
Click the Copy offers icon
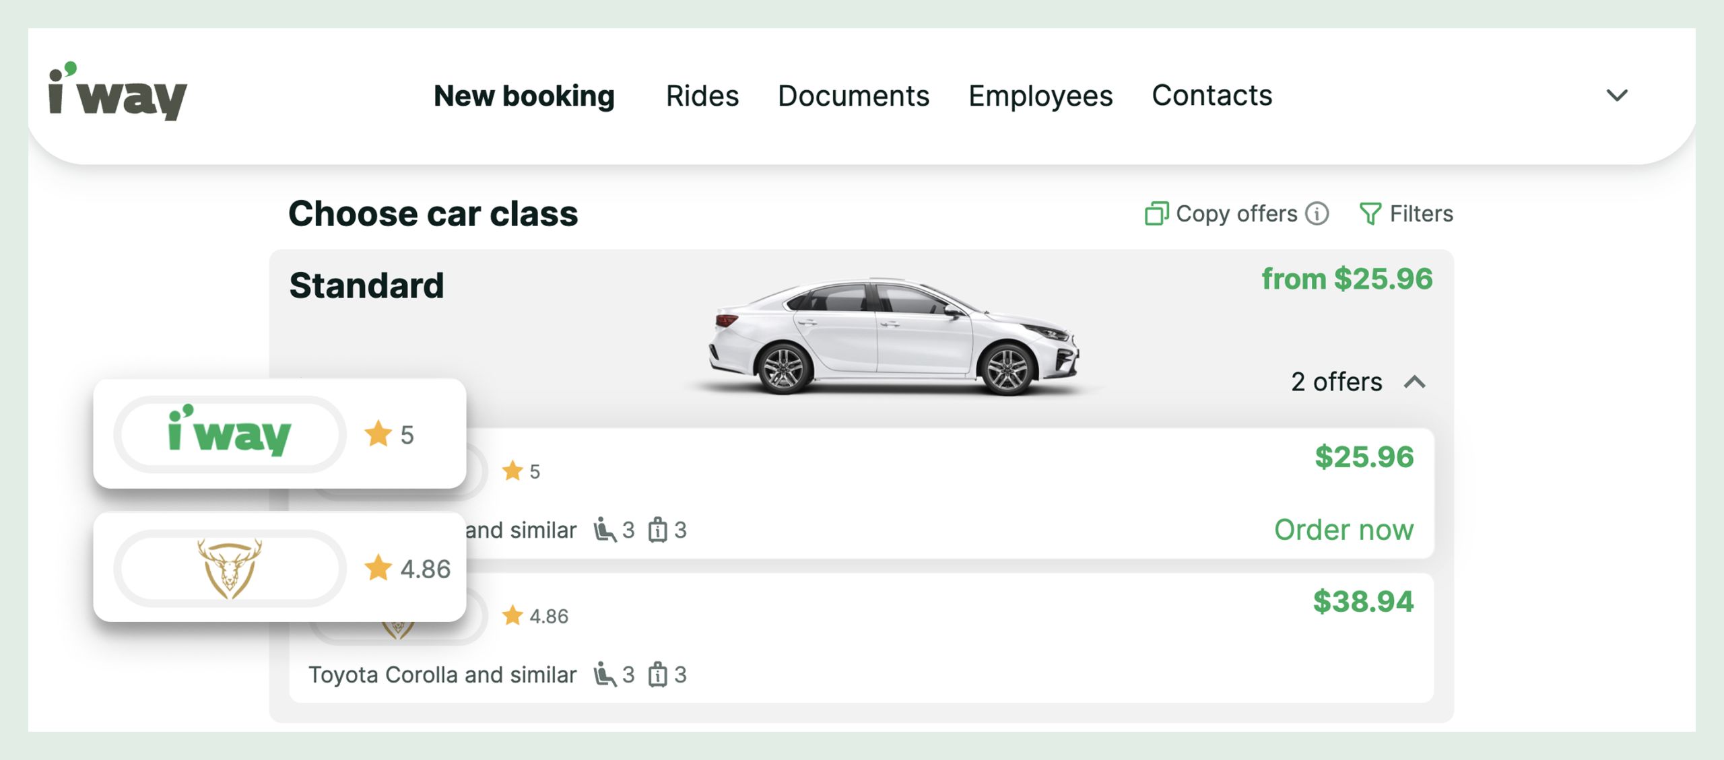pyautogui.click(x=1156, y=214)
